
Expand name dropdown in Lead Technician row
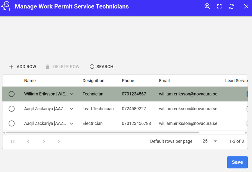72,109
